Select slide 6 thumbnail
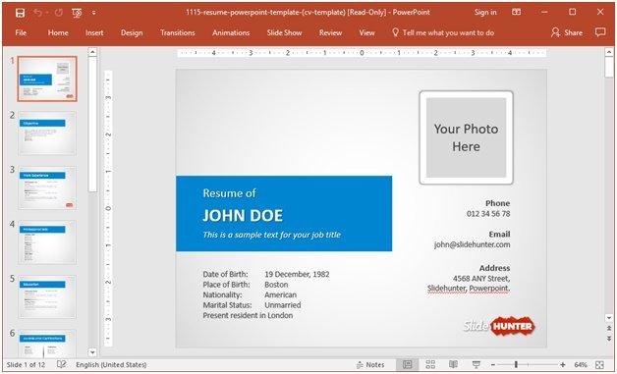Viewport: 617px width, 374px height. tap(47, 343)
